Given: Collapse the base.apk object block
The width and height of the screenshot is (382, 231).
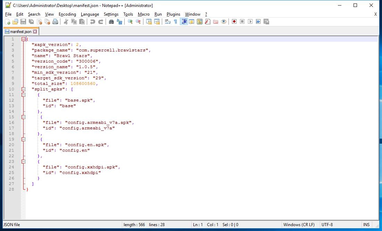Looking at the screenshot, I should tap(23, 95).
